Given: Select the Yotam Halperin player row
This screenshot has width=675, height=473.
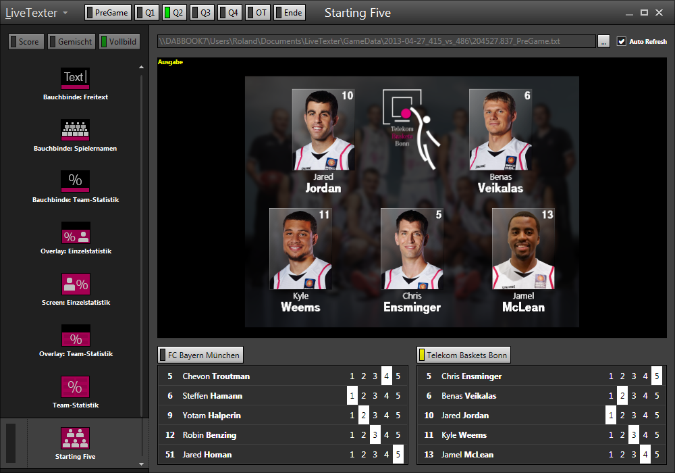Looking at the screenshot, I should (x=282, y=416).
